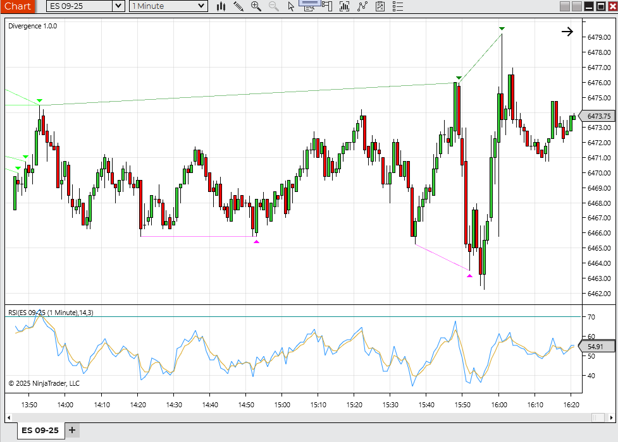
Task: Click the 2025 NinjaTrader, LLC copyright text
Action: pos(44,383)
